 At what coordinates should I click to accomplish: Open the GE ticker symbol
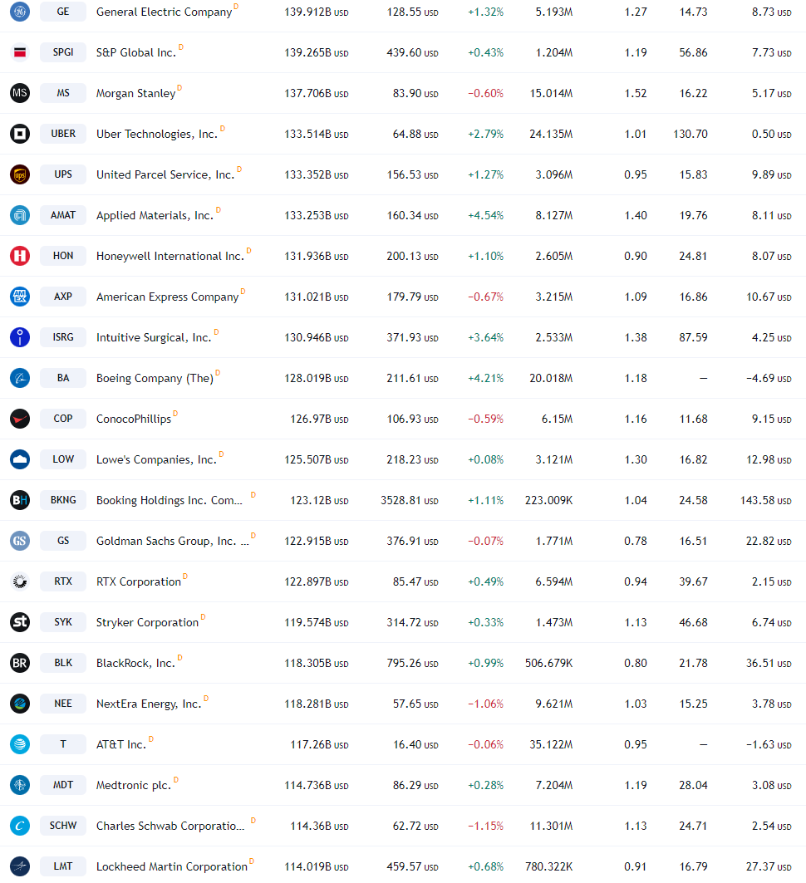click(63, 12)
